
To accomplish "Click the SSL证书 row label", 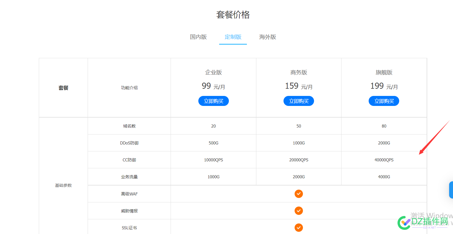I will (129, 228).
